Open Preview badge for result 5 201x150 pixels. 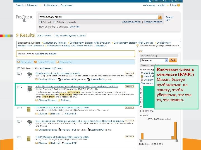point(130,137)
